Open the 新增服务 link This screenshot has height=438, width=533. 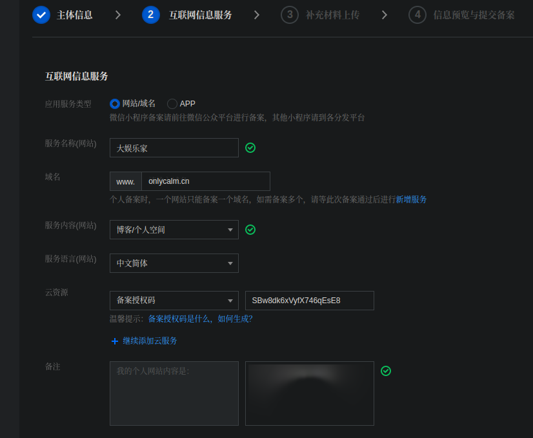411,199
